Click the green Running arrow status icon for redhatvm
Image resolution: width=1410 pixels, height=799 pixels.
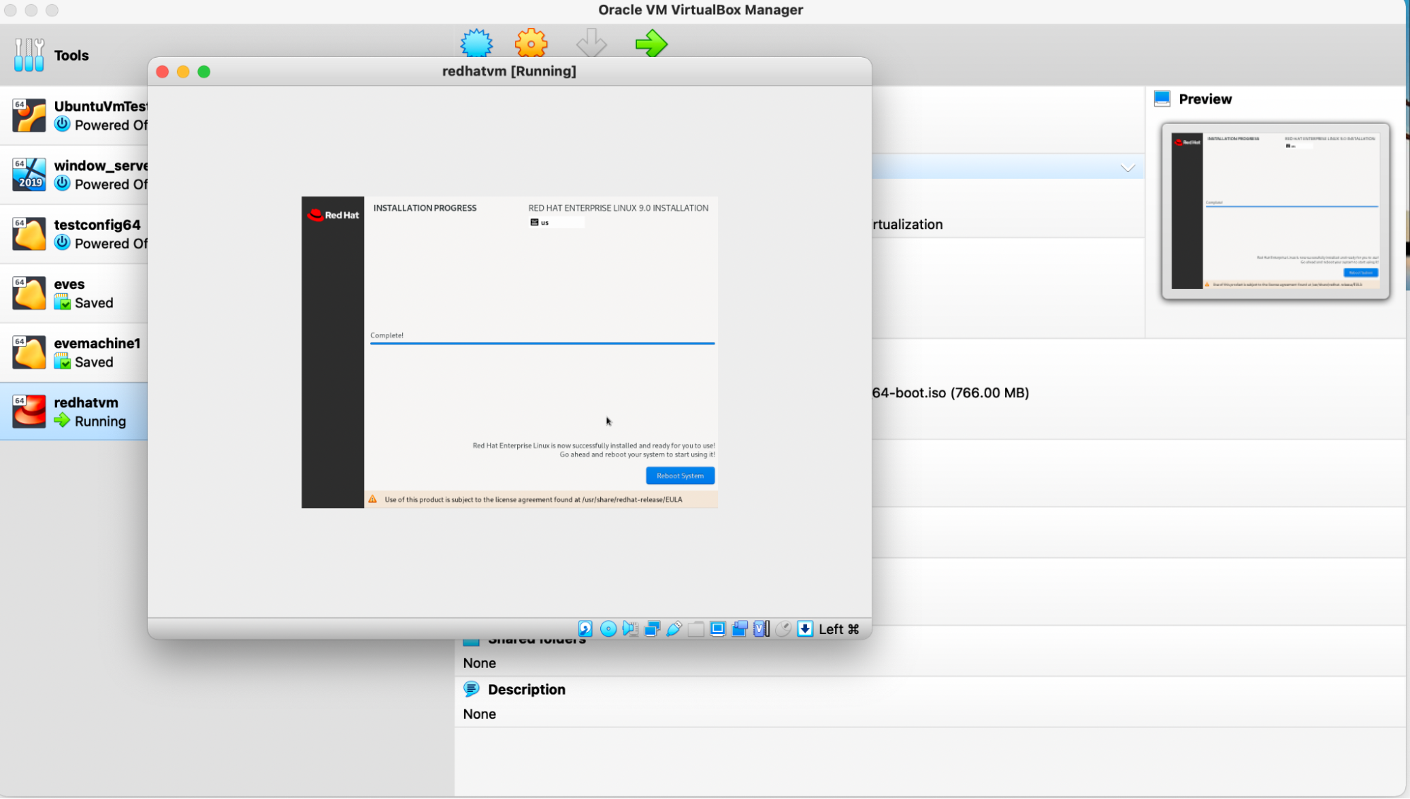coord(62,421)
